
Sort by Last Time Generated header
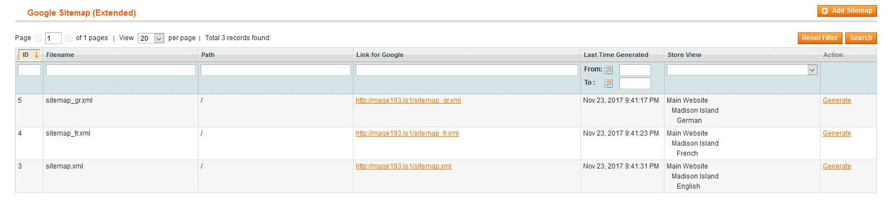coord(616,55)
